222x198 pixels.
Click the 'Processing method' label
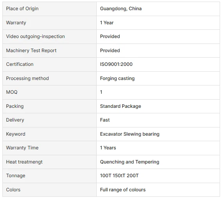pyautogui.click(x=27, y=78)
